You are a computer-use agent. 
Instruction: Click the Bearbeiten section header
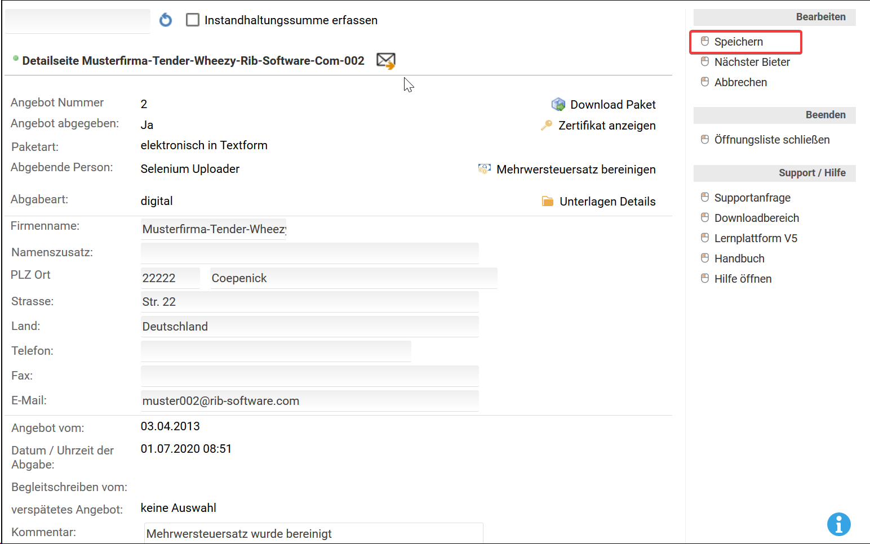(x=774, y=17)
